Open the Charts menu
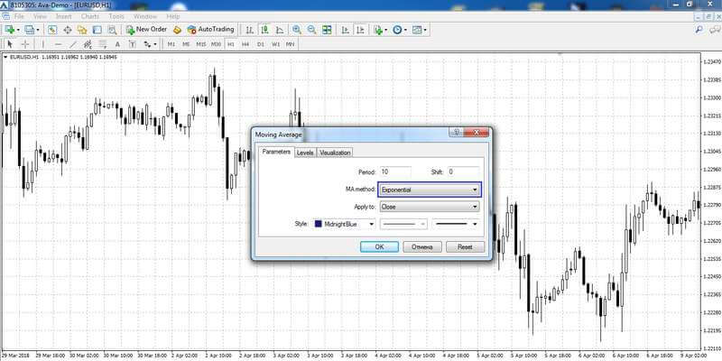This screenshot has height=361, width=722. point(89,16)
